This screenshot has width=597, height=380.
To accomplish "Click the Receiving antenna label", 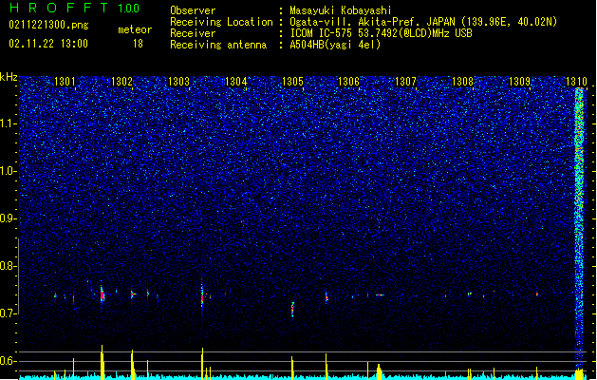I will pyautogui.click(x=218, y=45).
